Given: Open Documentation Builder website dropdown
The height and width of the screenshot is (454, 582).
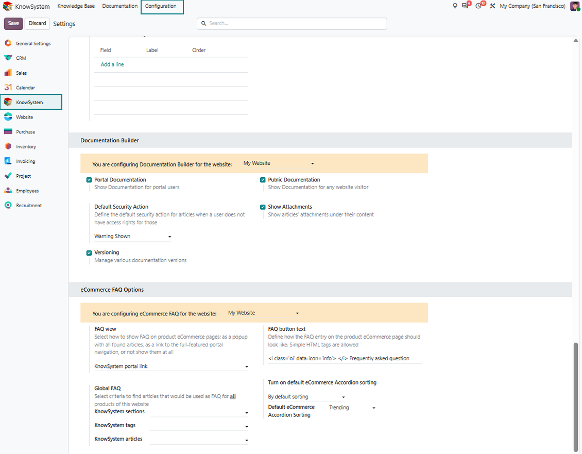Looking at the screenshot, I should click(x=279, y=163).
